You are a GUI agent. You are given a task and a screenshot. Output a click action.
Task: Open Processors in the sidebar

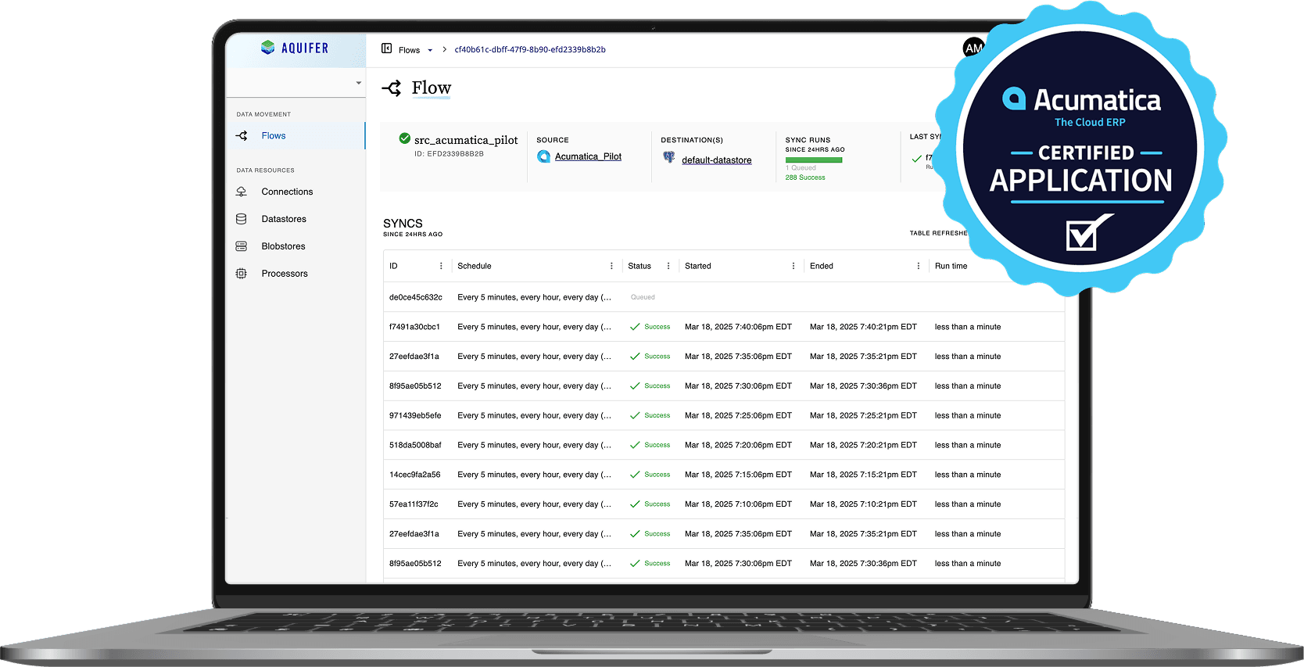click(285, 274)
